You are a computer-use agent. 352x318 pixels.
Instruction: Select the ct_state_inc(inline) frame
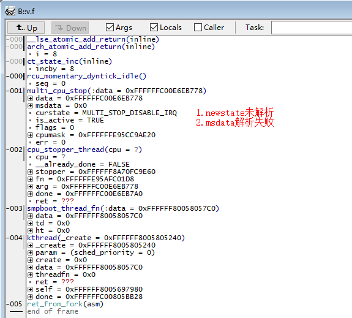click(69, 61)
